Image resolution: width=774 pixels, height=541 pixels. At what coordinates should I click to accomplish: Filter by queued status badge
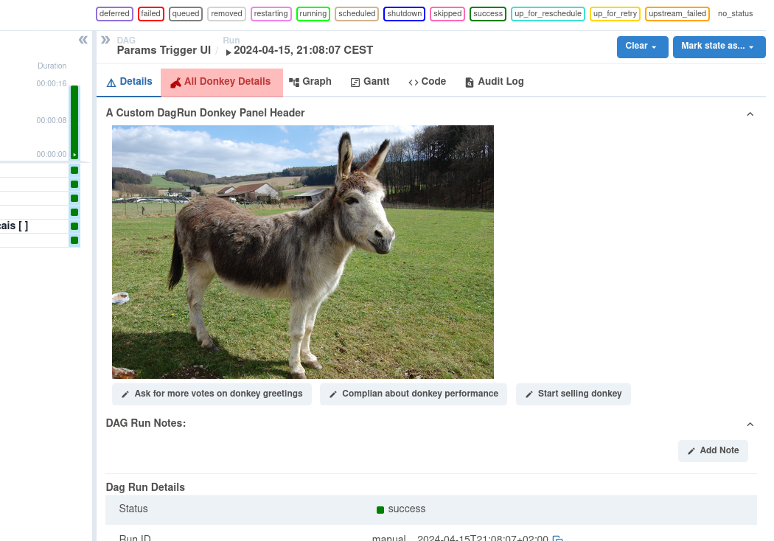[186, 14]
